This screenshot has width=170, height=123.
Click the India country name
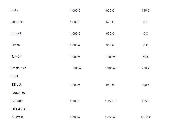point(15,10)
